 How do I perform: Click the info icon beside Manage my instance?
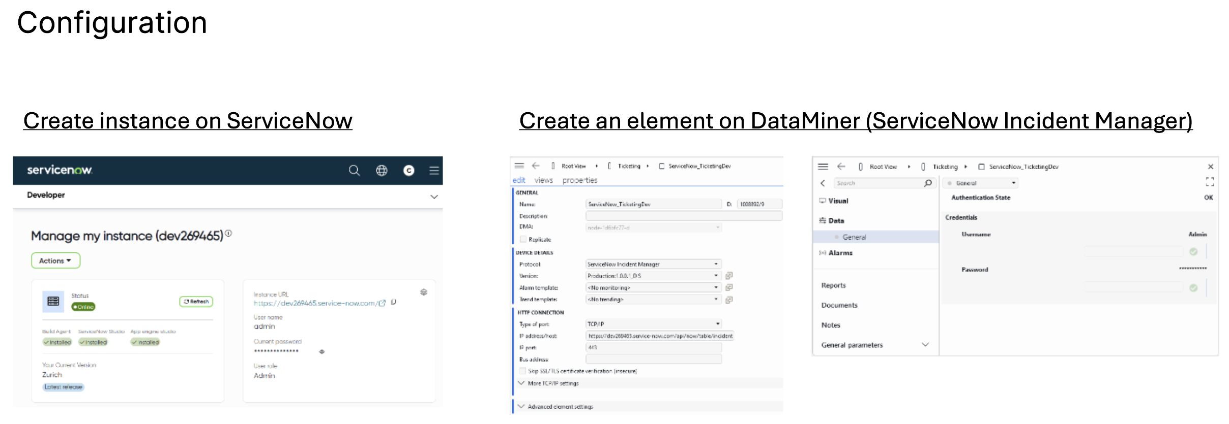pos(228,233)
